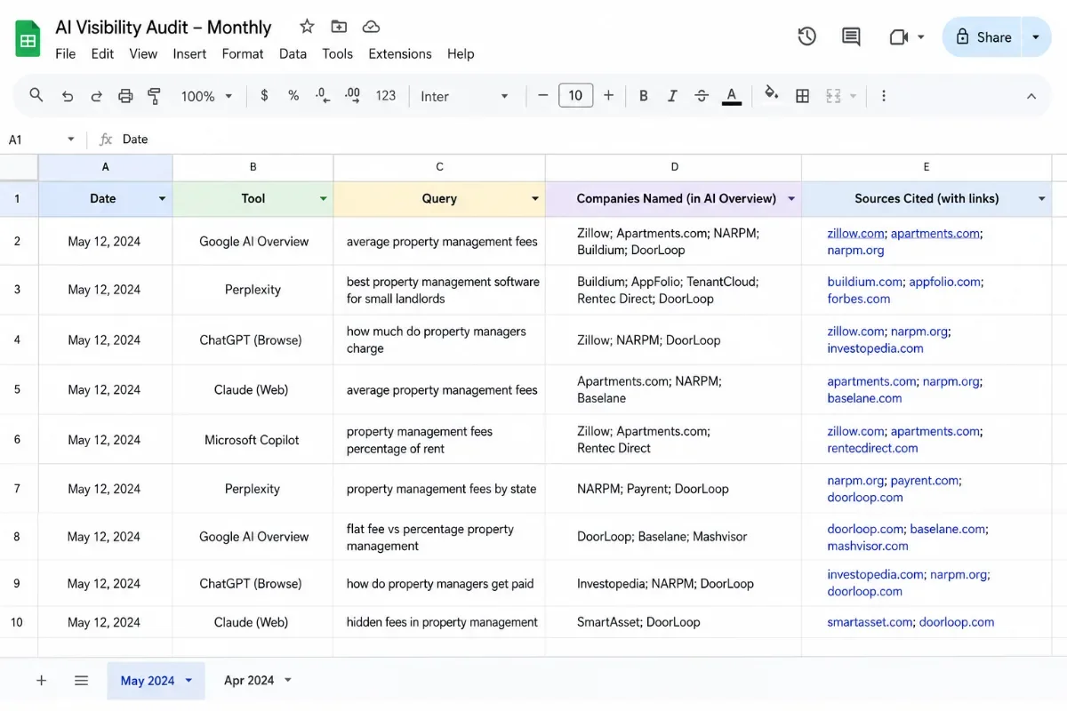
Task: Open version history clock icon
Action: [x=806, y=36]
